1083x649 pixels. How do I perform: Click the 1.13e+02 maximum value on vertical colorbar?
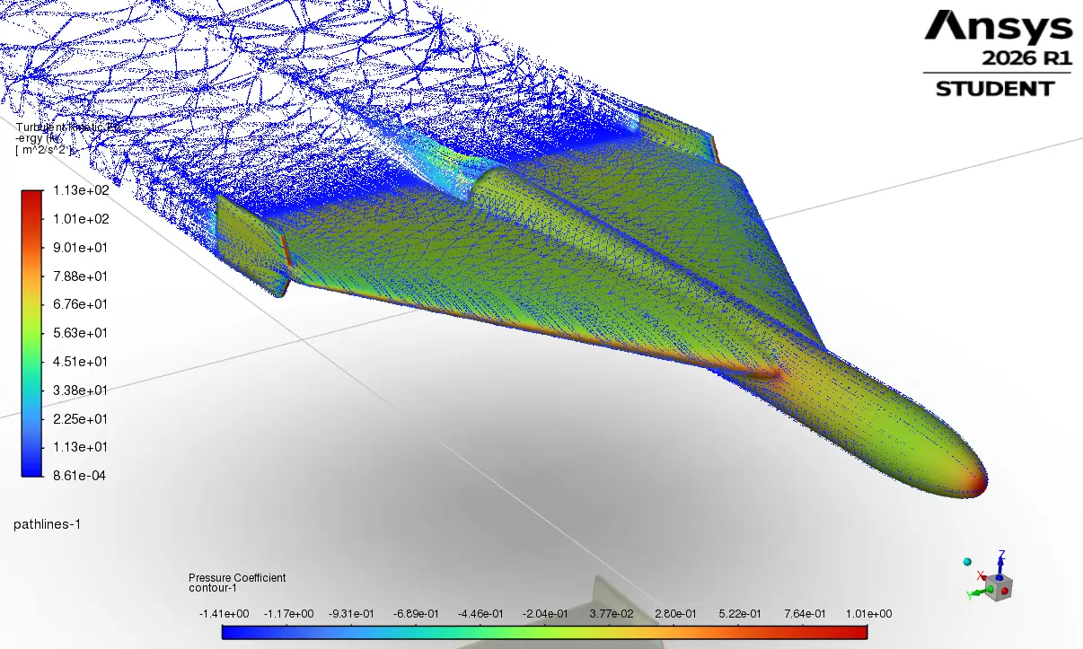(x=82, y=190)
